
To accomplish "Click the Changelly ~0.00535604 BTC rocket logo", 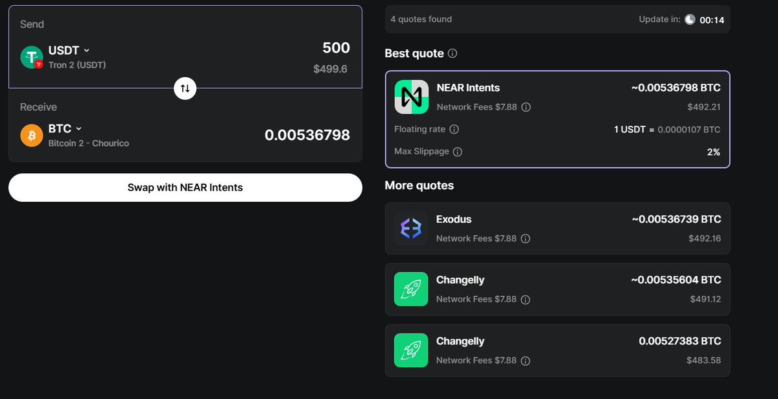I will pyautogui.click(x=411, y=289).
